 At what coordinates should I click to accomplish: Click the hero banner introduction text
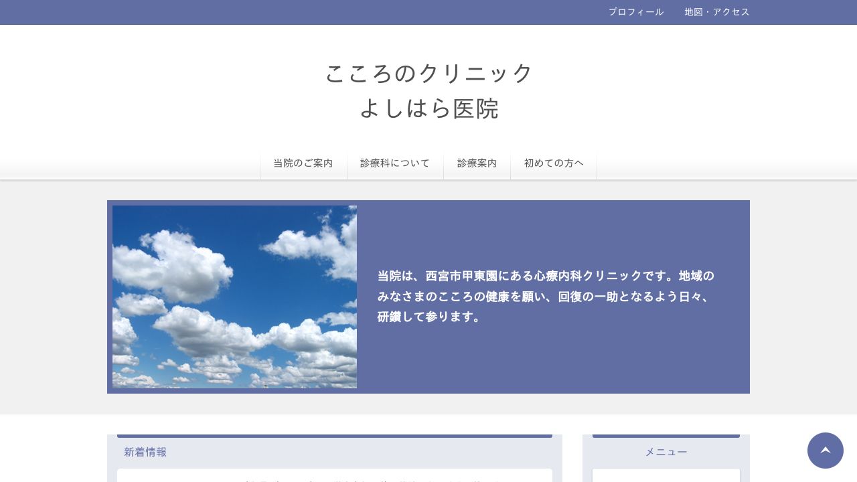point(546,297)
